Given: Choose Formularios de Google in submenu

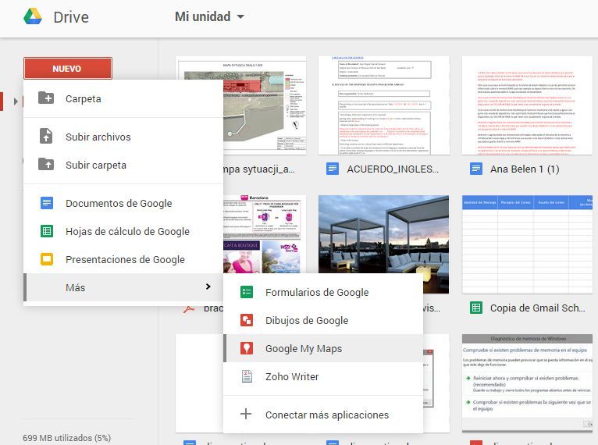Looking at the screenshot, I should [x=323, y=292].
